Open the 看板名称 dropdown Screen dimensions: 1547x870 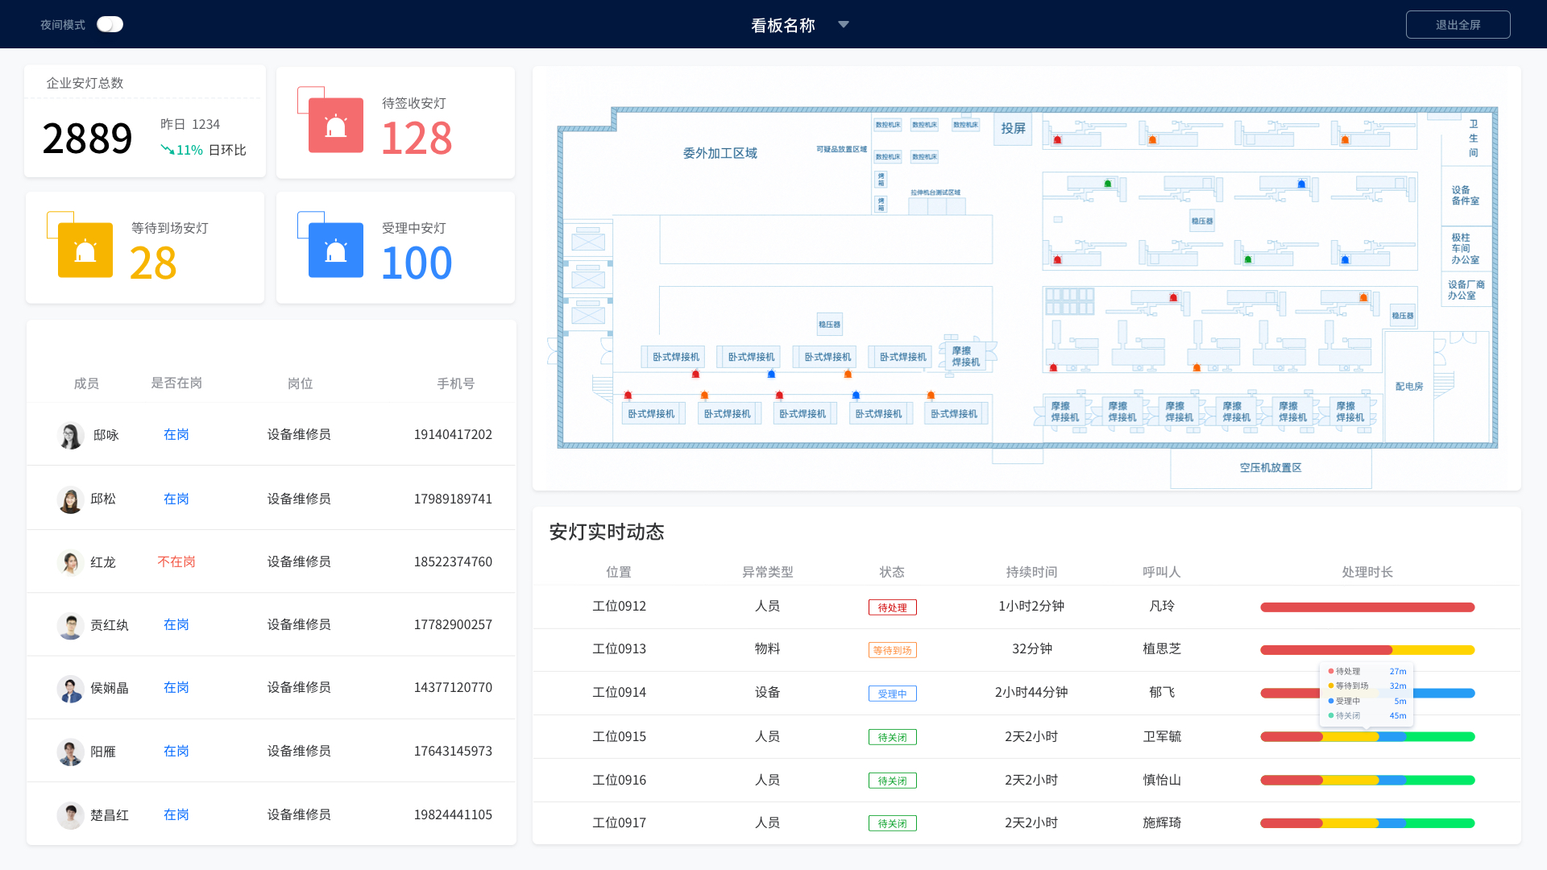(x=843, y=25)
